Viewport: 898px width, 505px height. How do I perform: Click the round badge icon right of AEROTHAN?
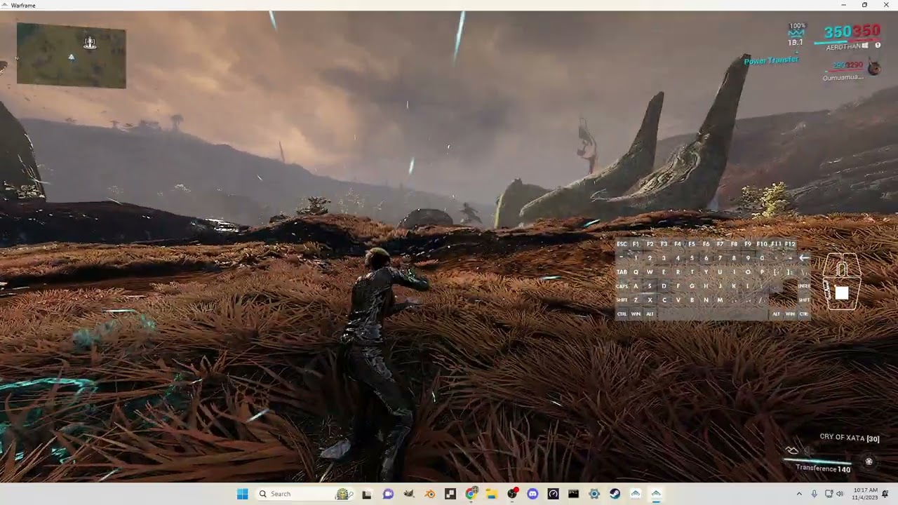click(878, 45)
